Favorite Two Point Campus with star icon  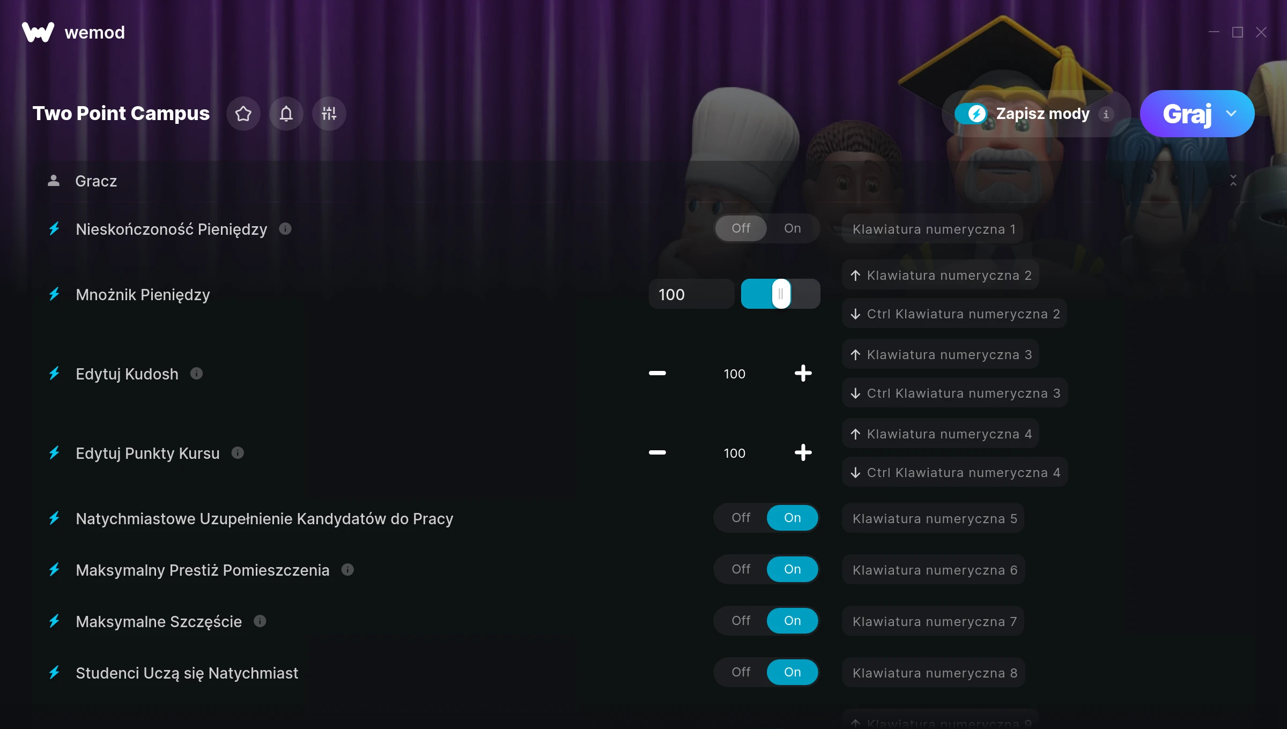pos(243,114)
